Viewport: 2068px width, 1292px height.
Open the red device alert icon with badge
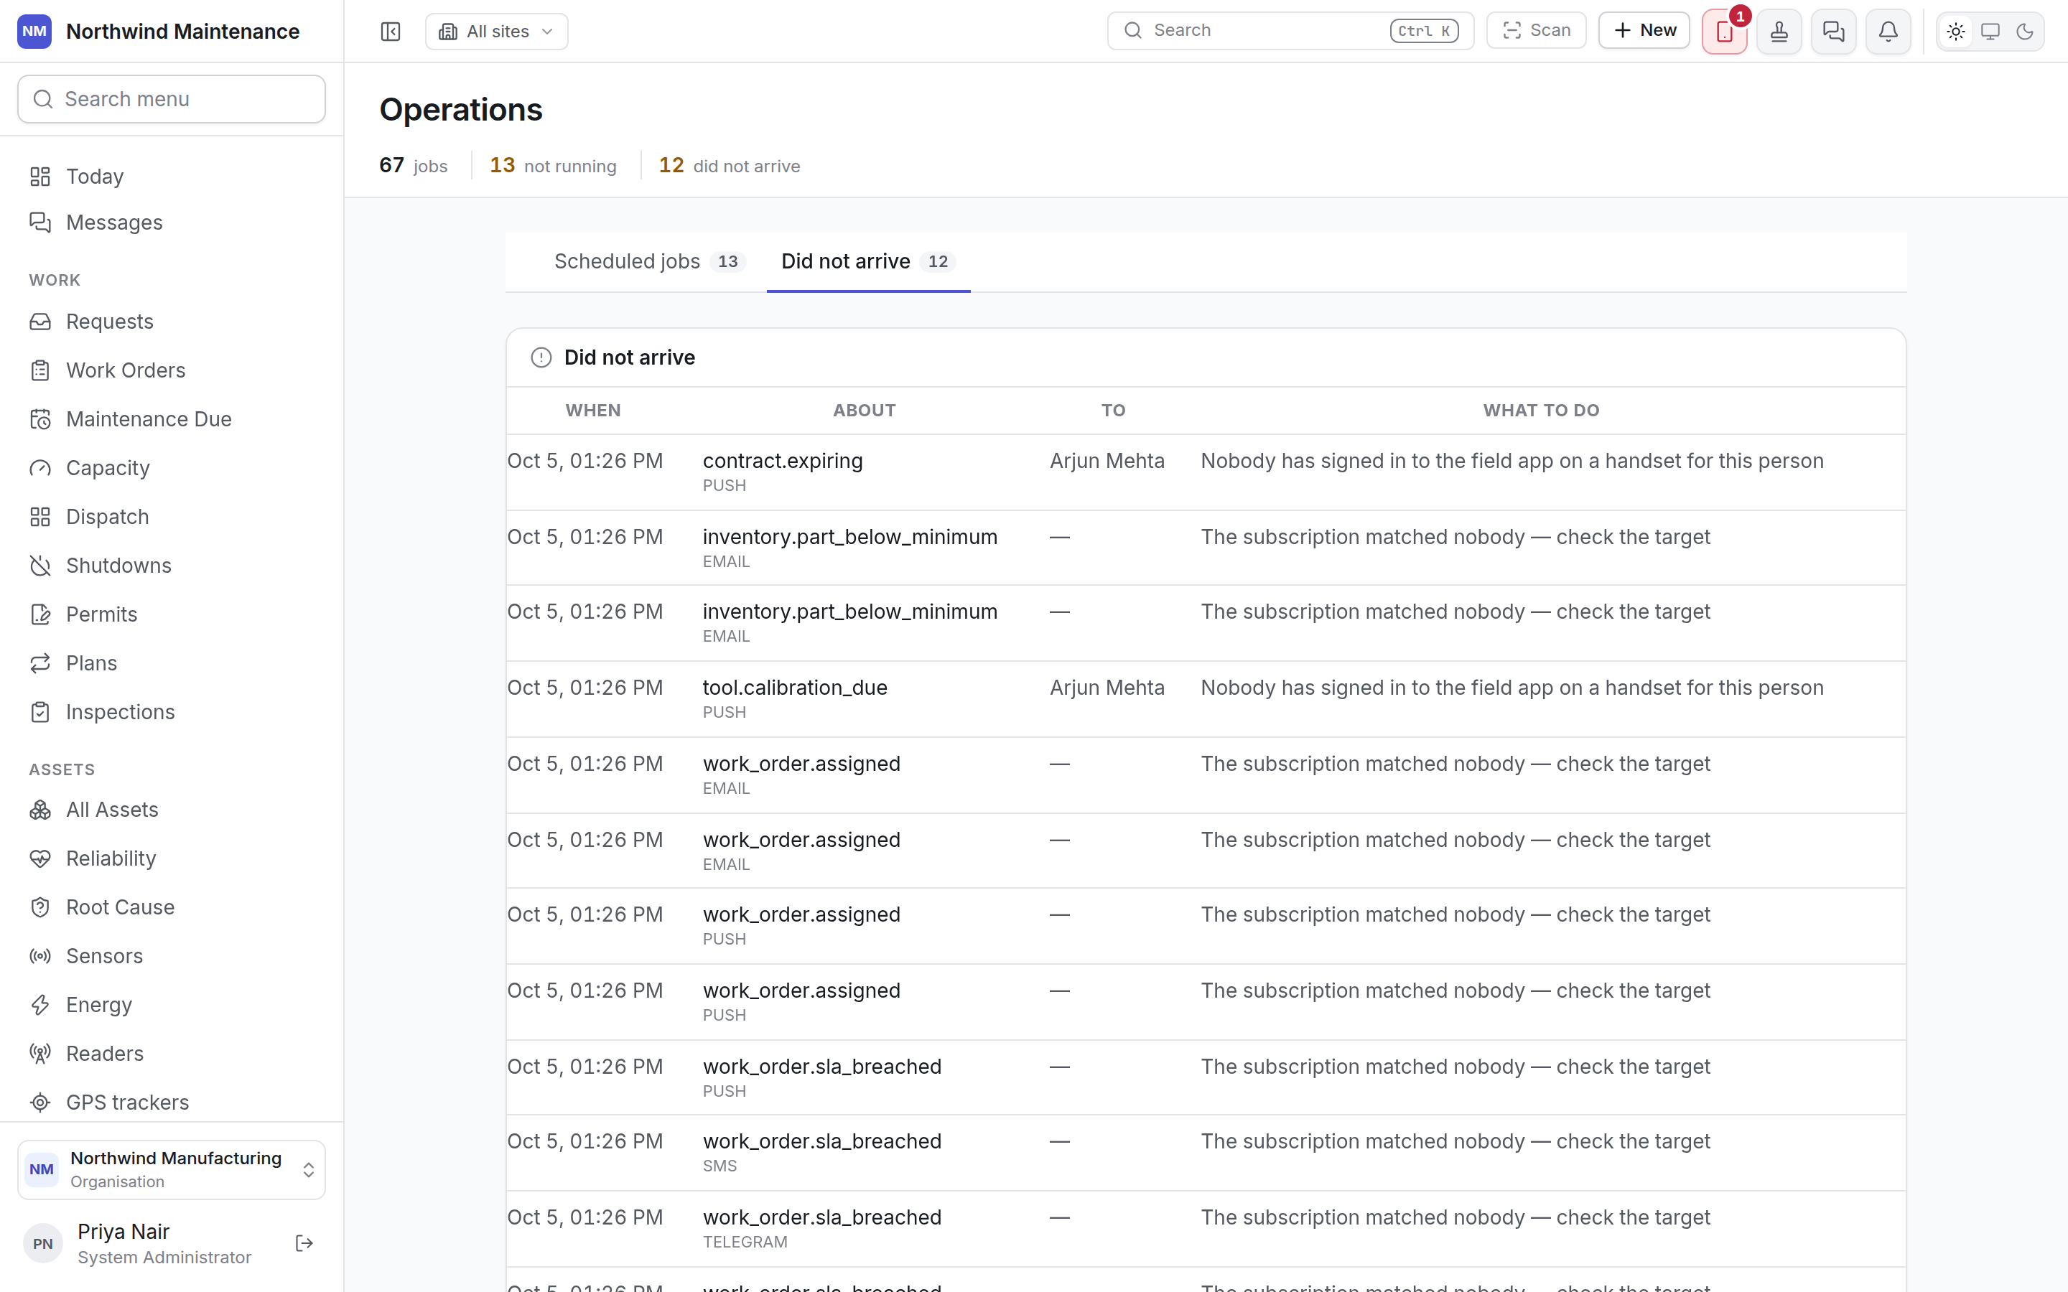(x=1725, y=32)
